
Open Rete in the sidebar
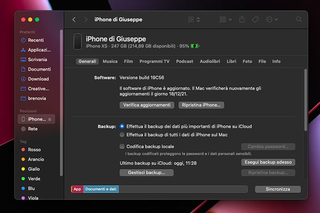(36, 129)
